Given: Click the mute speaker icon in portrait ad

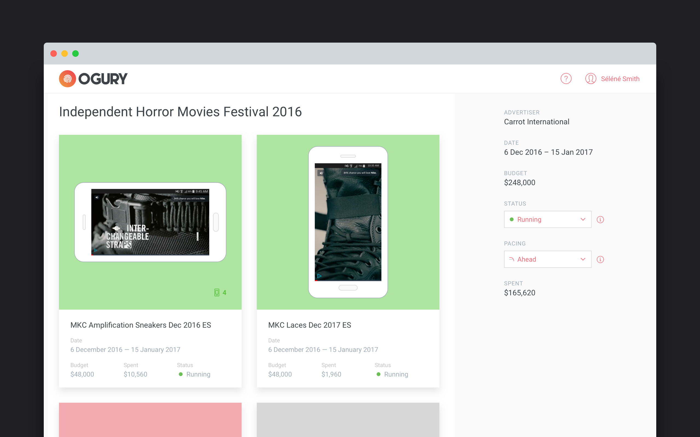Looking at the screenshot, I should coord(321,173).
